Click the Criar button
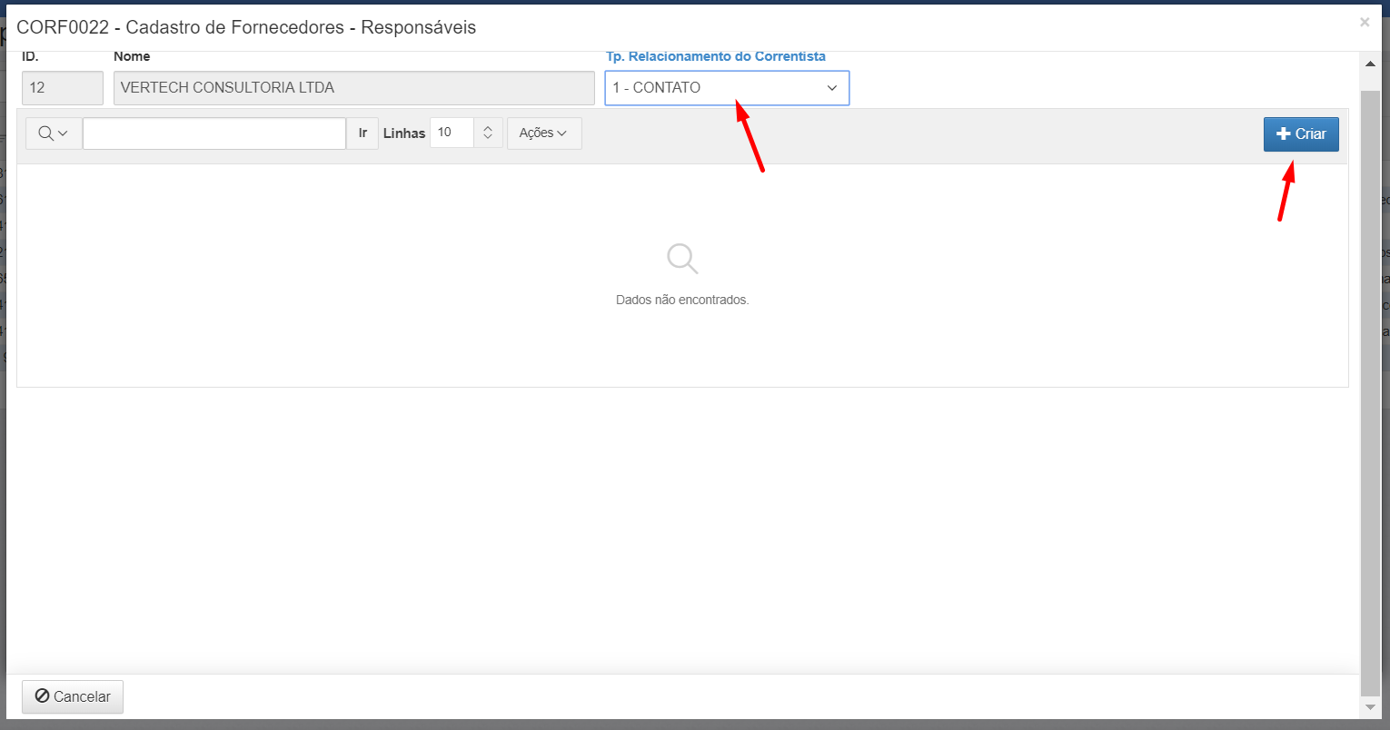Screen dimensions: 1390x730 coord(1301,133)
